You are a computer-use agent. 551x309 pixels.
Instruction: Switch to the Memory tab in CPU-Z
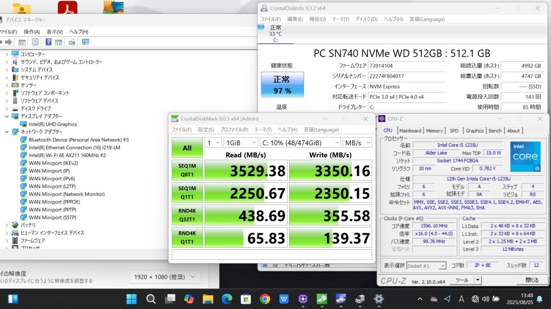pyautogui.click(x=434, y=130)
